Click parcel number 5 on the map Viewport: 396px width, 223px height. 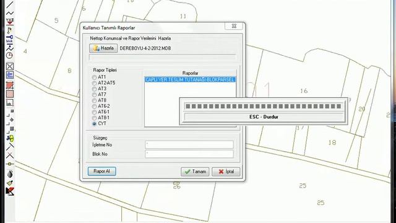(x=56, y=20)
